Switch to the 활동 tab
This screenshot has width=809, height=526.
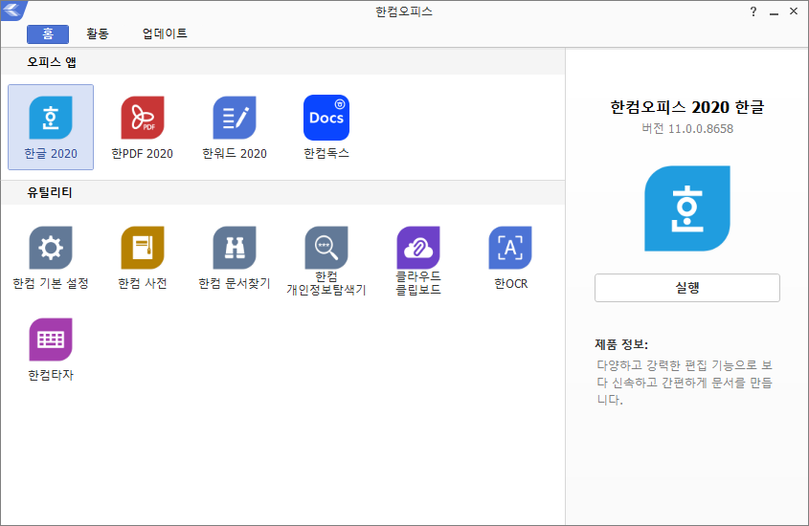point(98,34)
